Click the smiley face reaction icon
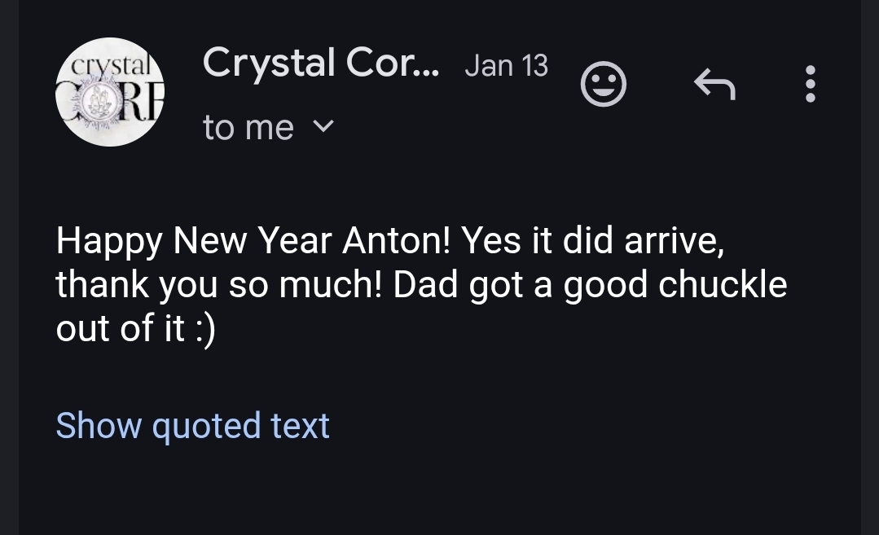Screen dimensions: 879x535 point(604,85)
